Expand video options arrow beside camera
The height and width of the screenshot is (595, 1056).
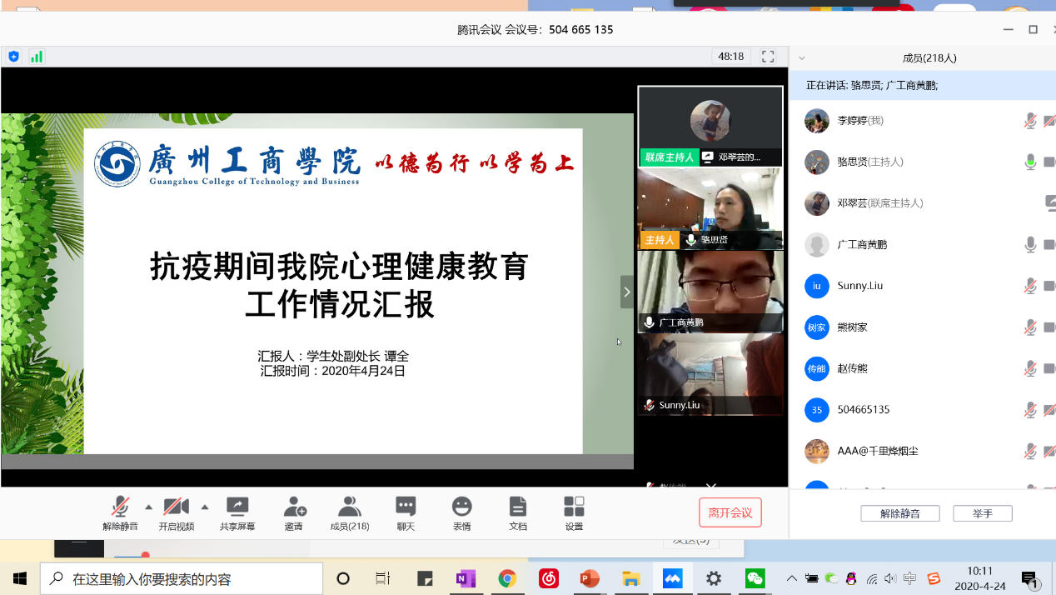pyautogui.click(x=205, y=507)
